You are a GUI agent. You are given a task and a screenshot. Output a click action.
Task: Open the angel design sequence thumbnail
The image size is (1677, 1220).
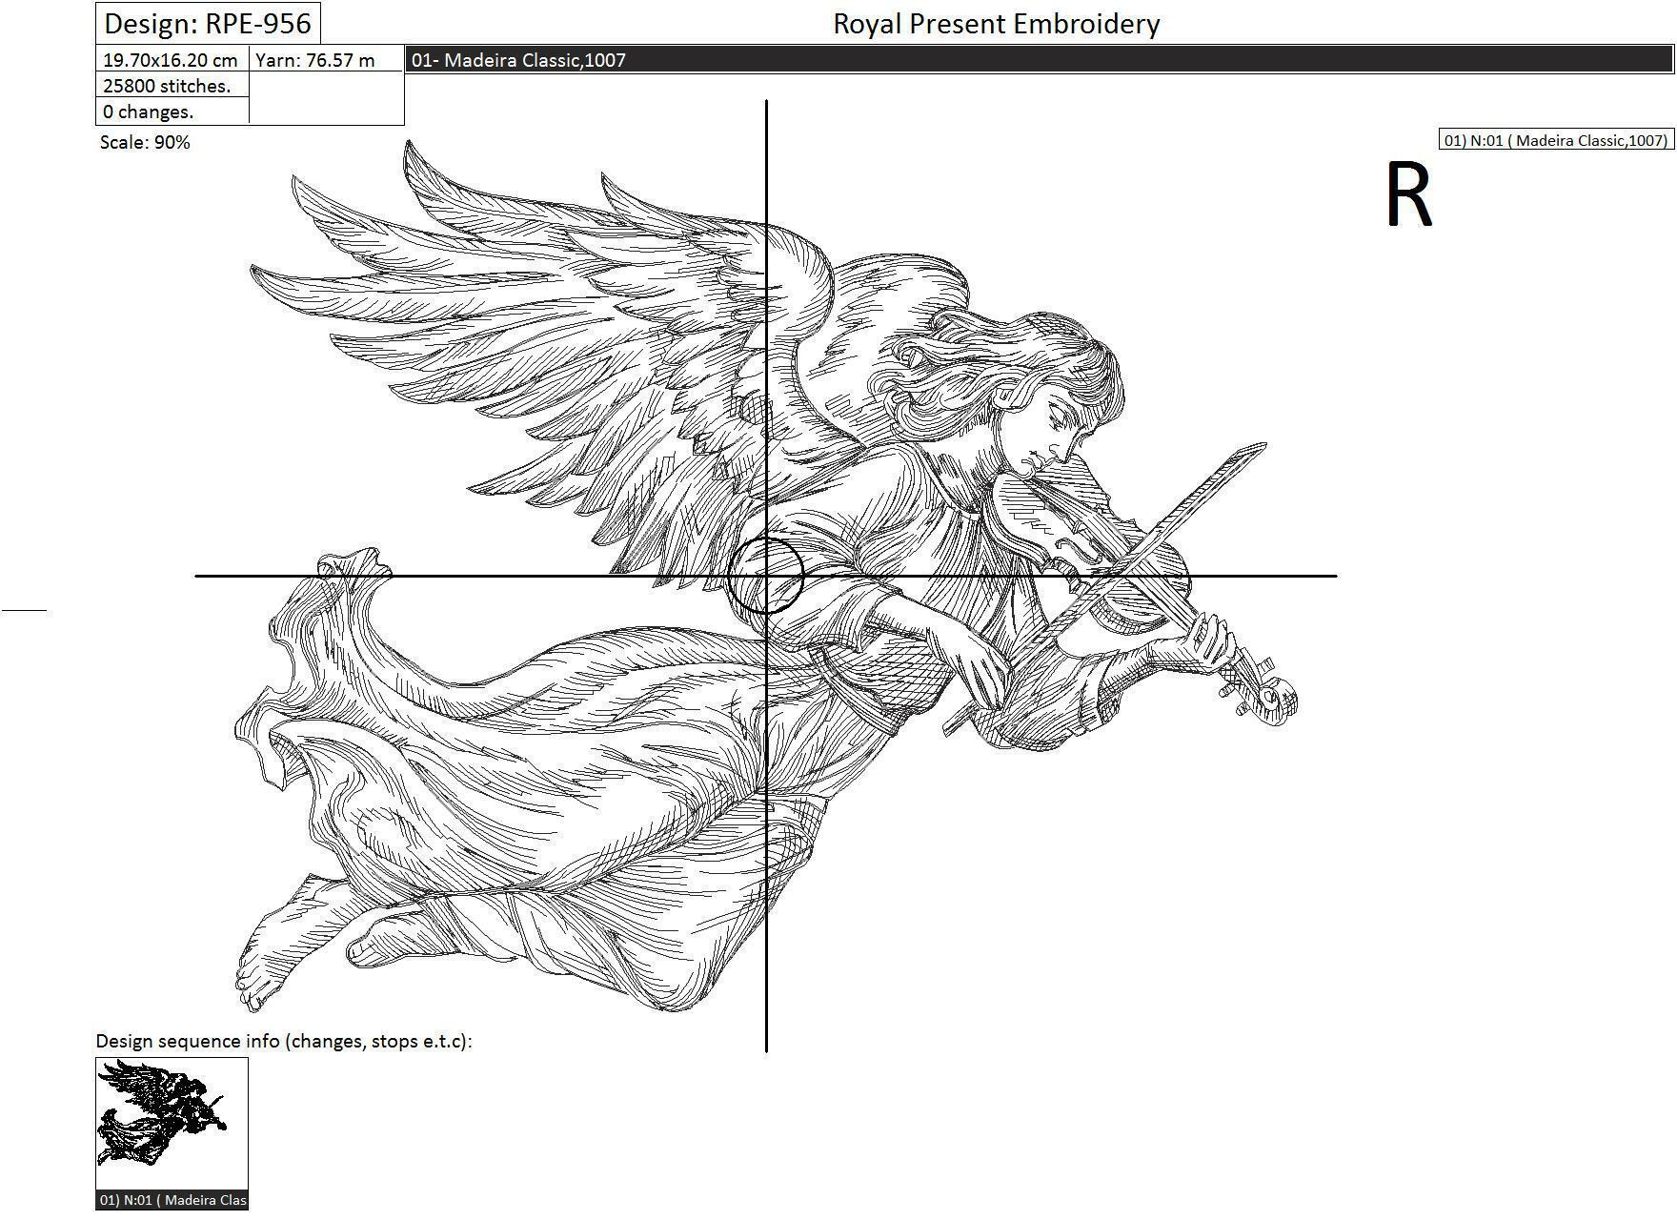pos(172,1113)
